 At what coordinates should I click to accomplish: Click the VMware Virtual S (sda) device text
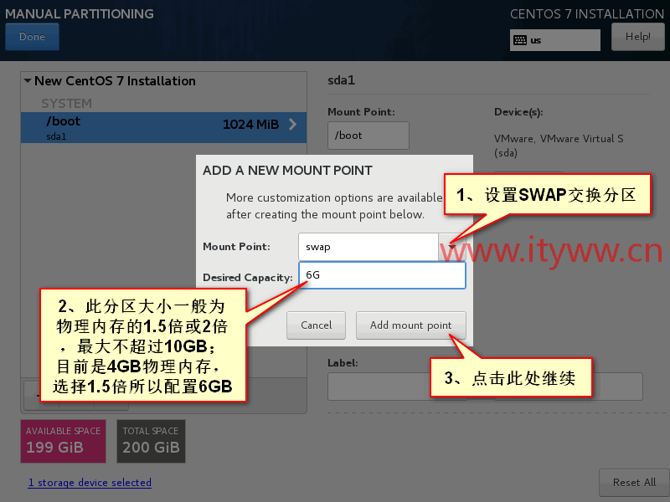point(559,146)
